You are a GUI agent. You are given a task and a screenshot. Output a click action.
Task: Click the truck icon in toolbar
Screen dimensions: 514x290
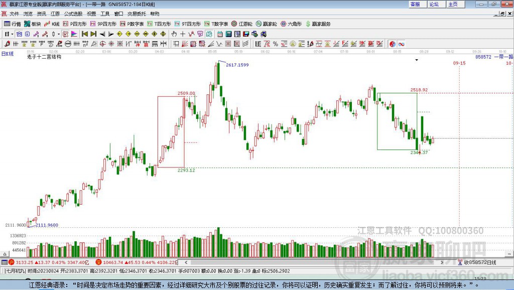tap(264, 34)
